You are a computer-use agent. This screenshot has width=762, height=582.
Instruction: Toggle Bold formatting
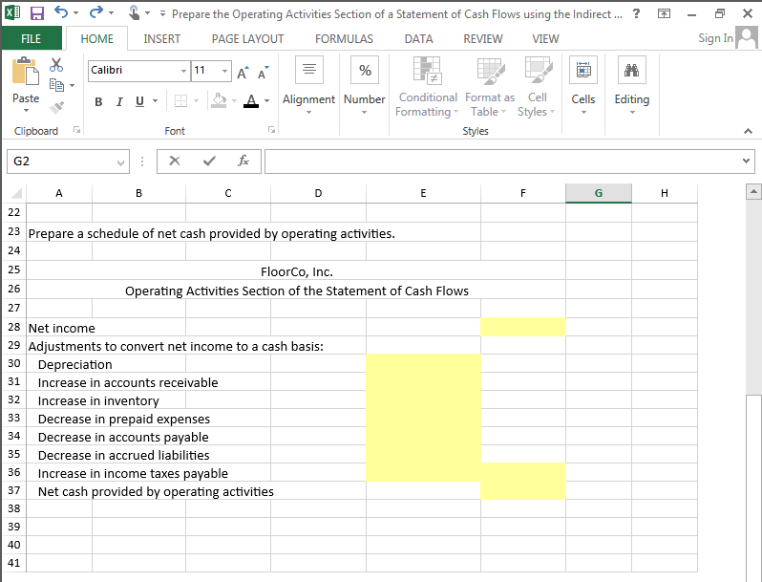tap(98, 101)
